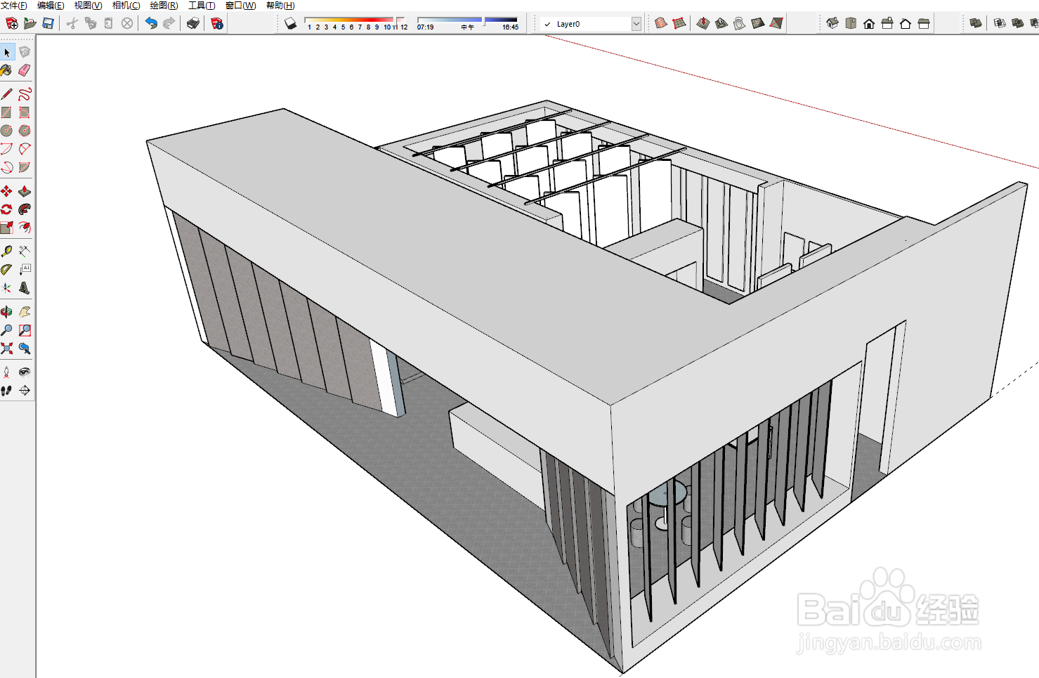Open the 编辑(E) menu
The height and width of the screenshot is (678, 1039).
pos(51,5)
